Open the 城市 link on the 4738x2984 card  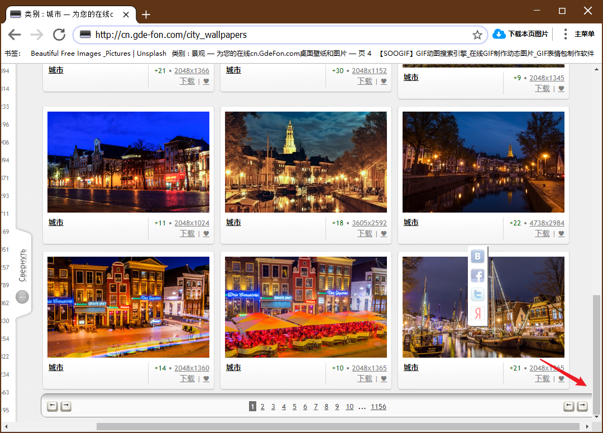click(x=411, y=223)
